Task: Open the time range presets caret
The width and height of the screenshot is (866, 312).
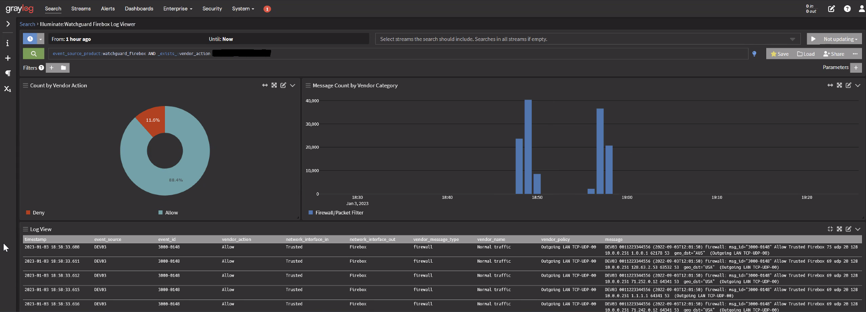Action: click(41, 39)
